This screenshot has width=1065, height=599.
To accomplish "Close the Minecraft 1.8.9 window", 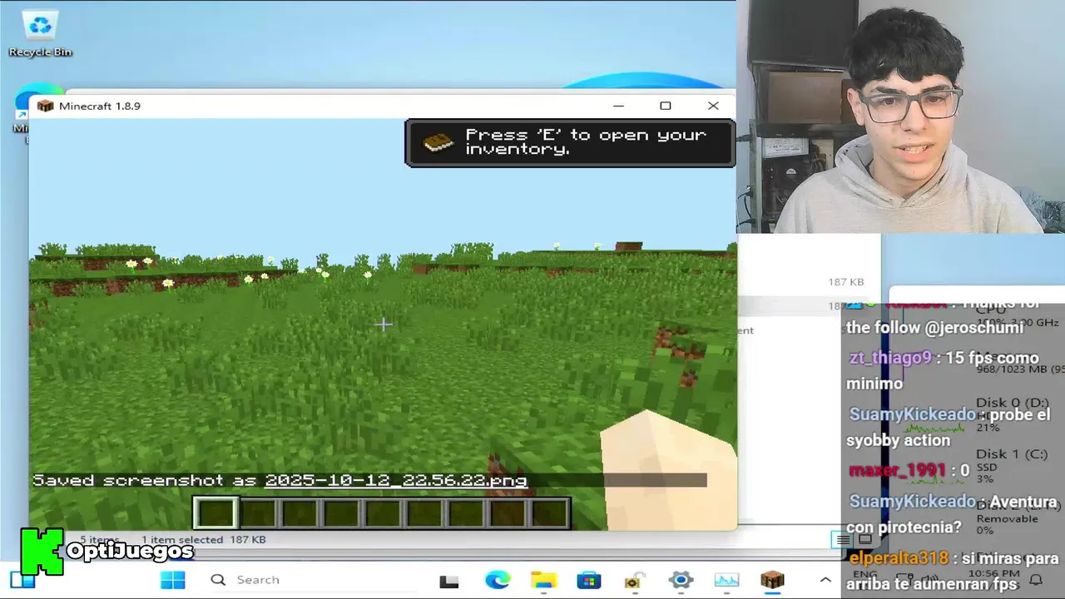I will (713, 106).
